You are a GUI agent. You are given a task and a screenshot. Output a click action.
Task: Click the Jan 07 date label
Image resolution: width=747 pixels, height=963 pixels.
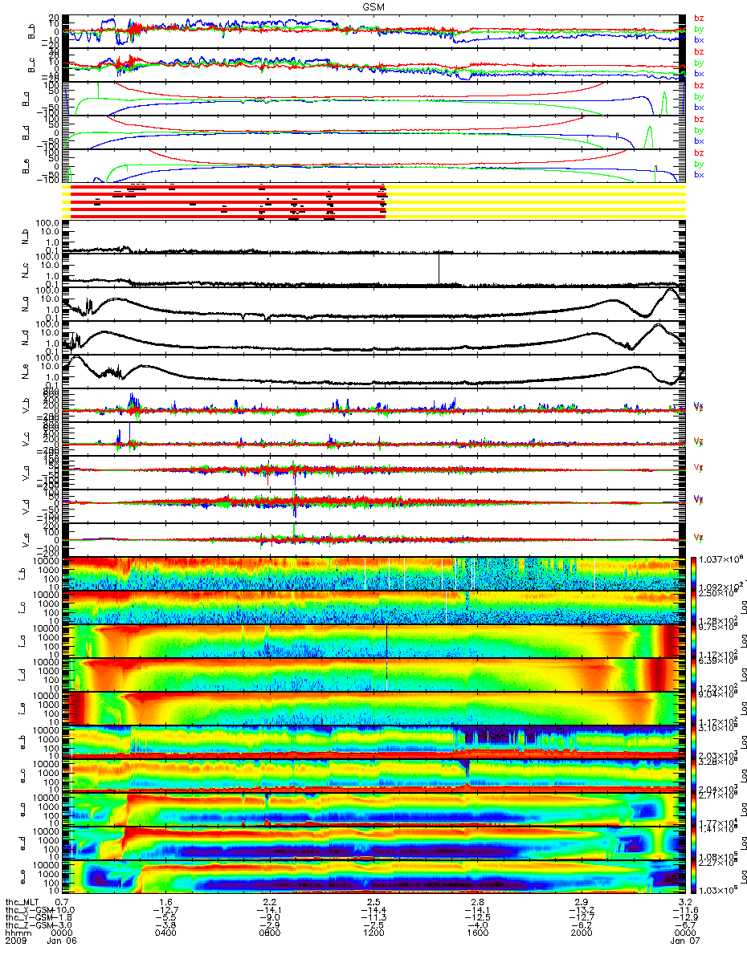684,941
